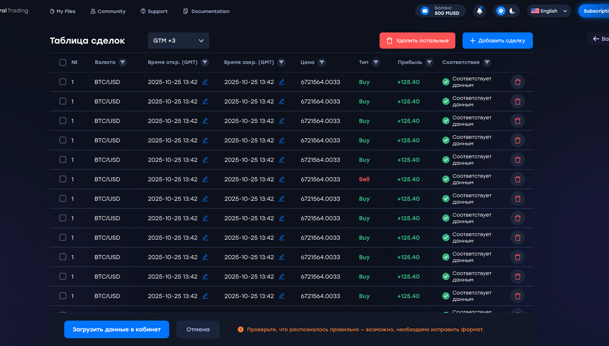The image size is (609, 346).
Task: Click the Удалить остальные button
Action: (417, 40)
